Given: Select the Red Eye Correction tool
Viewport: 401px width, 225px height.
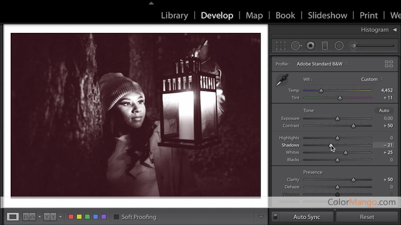Looking at the screenshot, I should tap(311, 45).
